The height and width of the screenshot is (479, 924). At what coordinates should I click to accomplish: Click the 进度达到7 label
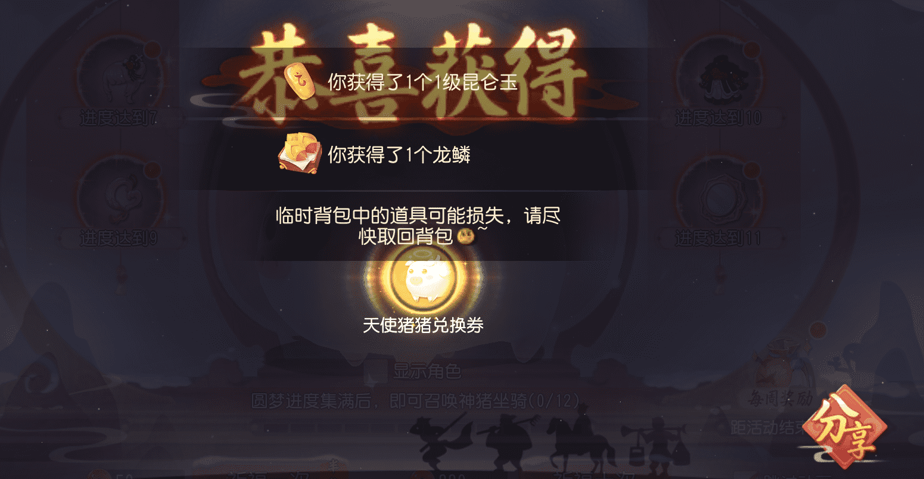click(x=119, y=118)
